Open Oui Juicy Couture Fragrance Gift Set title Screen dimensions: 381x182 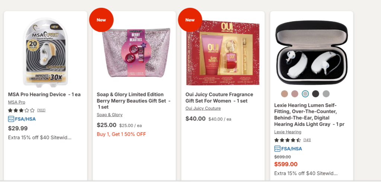click(x=219, y=98)
